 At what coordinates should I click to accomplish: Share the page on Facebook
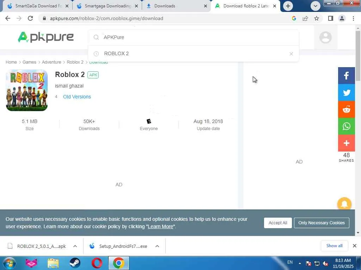[x=346, y=76]
